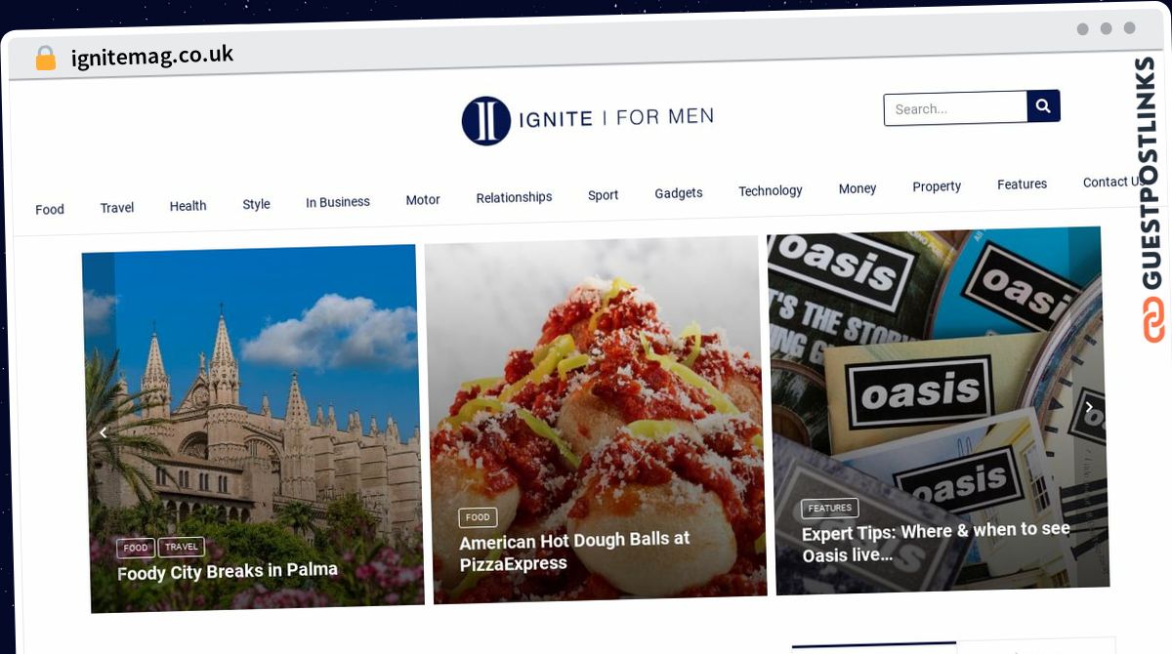Open the Relationships menu item
The height and width of the screenshot is (654, 1172).
click(x=514, y=197)
